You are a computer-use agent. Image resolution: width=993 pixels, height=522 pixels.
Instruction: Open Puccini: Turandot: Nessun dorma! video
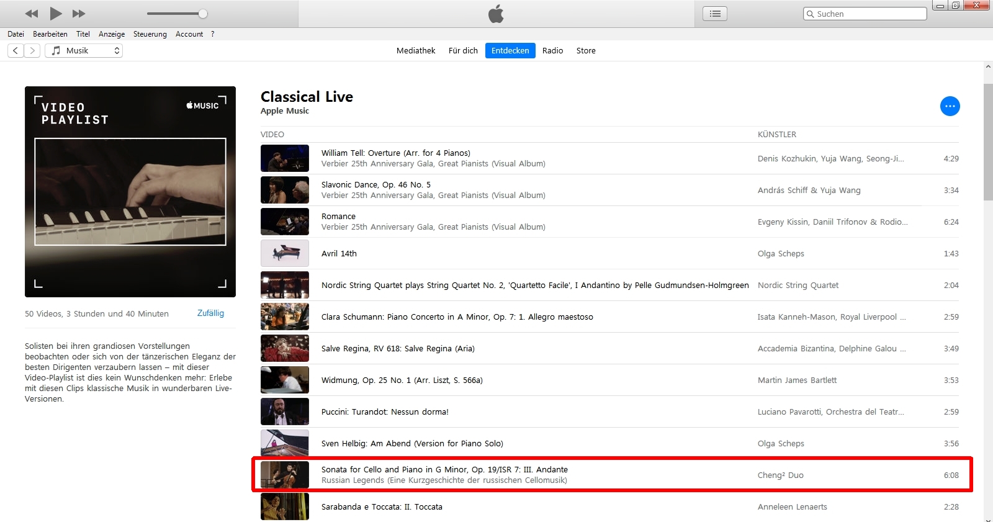click(x=385, y=412)
